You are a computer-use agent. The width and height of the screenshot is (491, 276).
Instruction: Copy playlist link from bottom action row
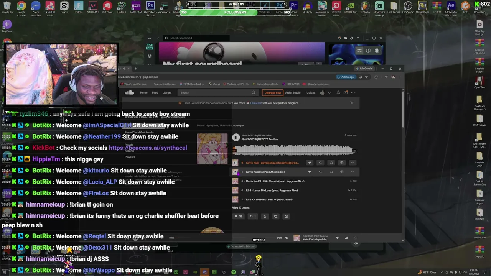tap(275, 216)
